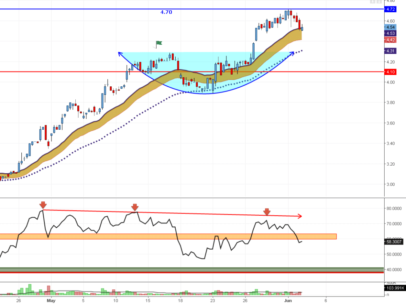This screenshot has height=304, width=406.
Task: Click the 6 label on the date axis
Action: point(326,301)
